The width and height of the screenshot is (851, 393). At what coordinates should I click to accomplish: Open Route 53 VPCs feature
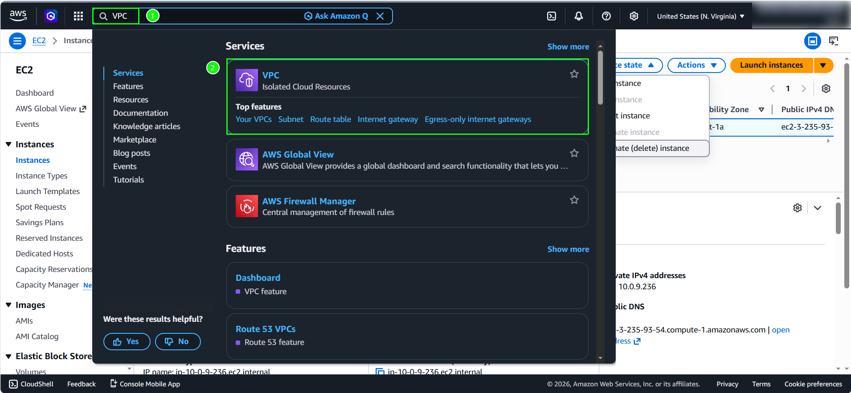[x=266, y=329]
